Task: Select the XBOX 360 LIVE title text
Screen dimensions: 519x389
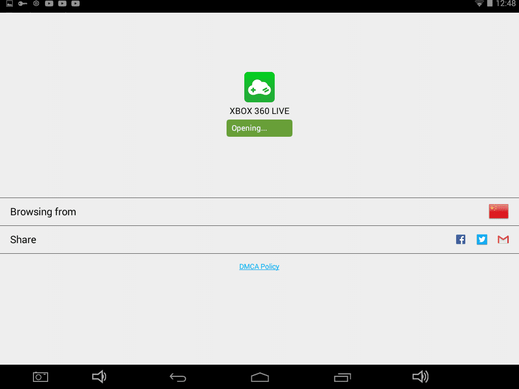Action: point(259,111)
